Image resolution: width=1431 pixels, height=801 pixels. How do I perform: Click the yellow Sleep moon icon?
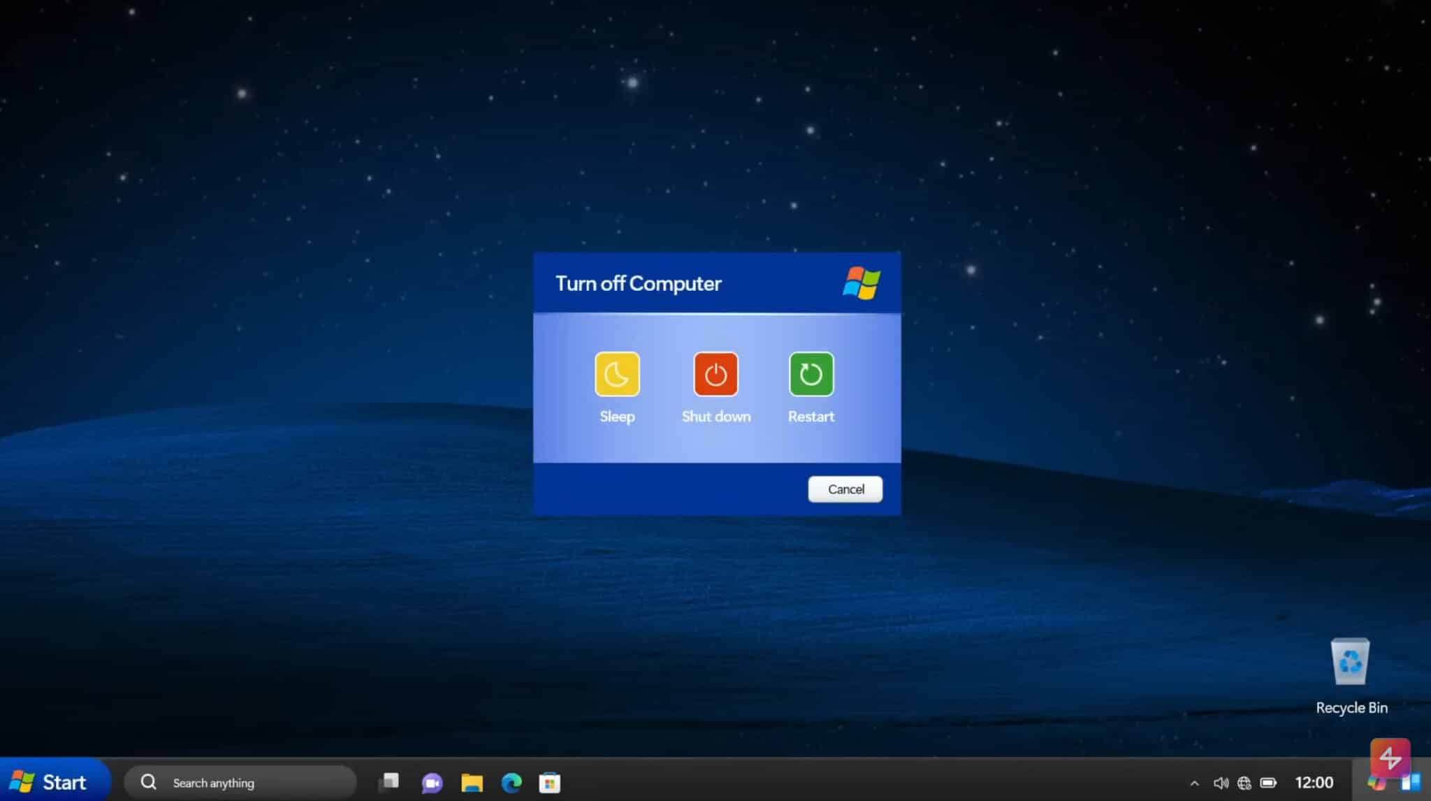pos(617,374)
